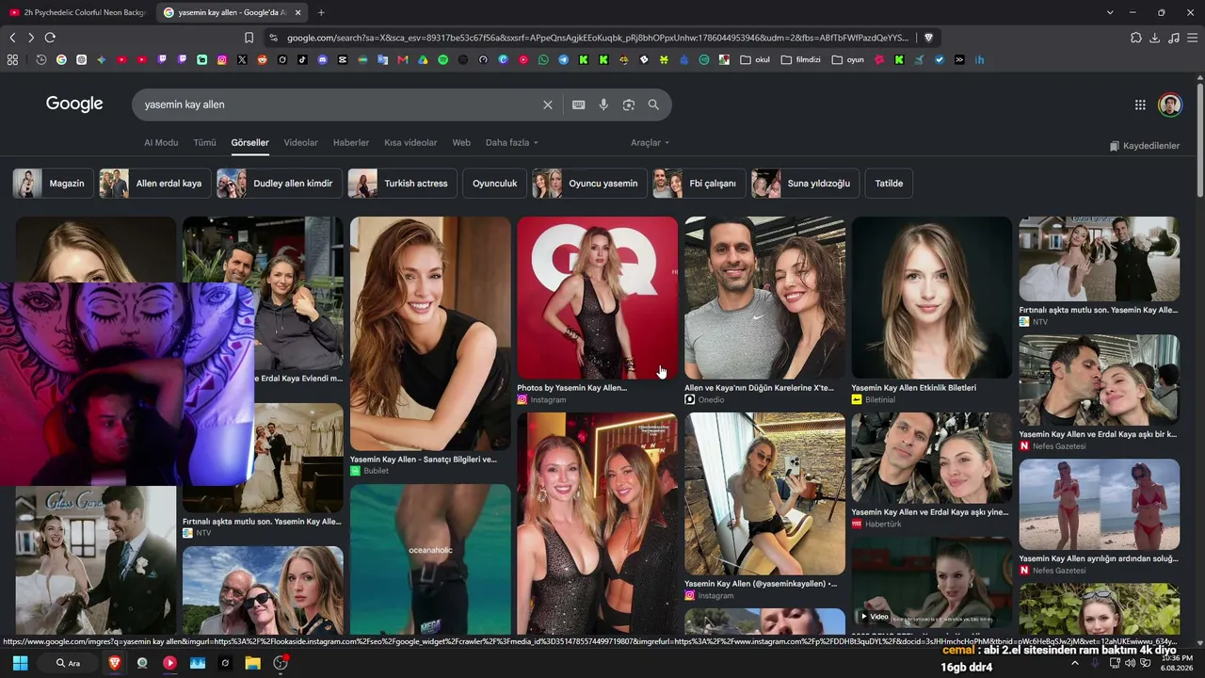Image resolution: width=1205 pixels, height=678 pixels.
Task: Open the okul bookmarks folder
Action: click(755, 59)
